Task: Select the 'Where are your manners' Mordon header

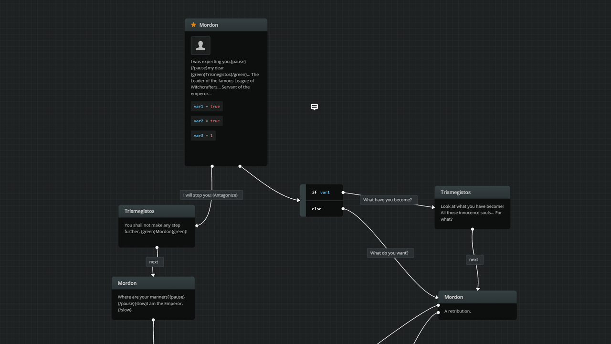Action: click(153, 283)
